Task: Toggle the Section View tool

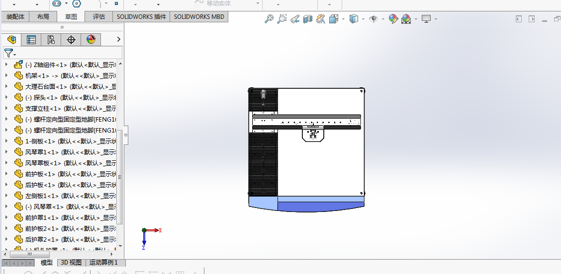Action: [308, 19]
